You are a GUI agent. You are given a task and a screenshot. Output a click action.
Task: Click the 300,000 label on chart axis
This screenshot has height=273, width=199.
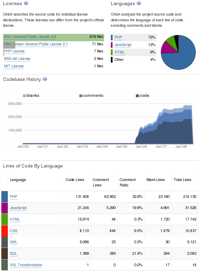pyautogui.click(x=15, y=104)
